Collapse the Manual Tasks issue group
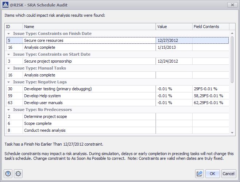 click(9, 68)
